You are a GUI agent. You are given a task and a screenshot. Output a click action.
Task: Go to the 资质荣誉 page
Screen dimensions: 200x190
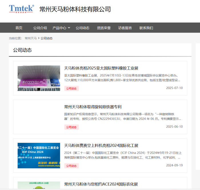click(x=104, y=28)
